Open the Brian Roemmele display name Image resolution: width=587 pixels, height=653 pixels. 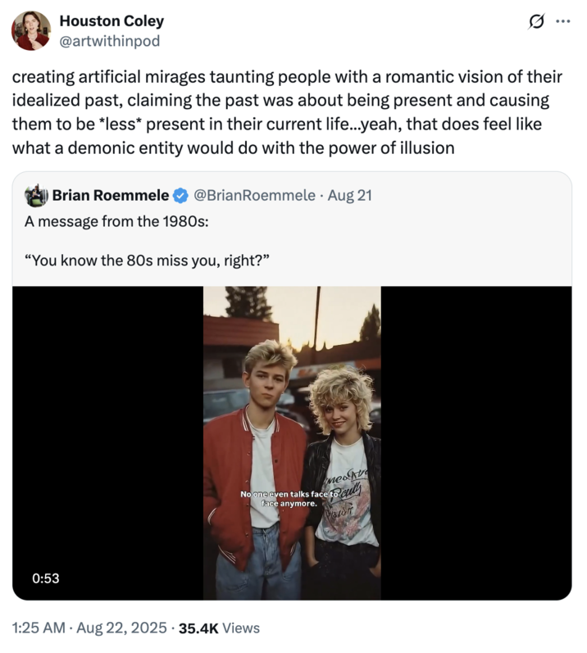coord(111,195)
